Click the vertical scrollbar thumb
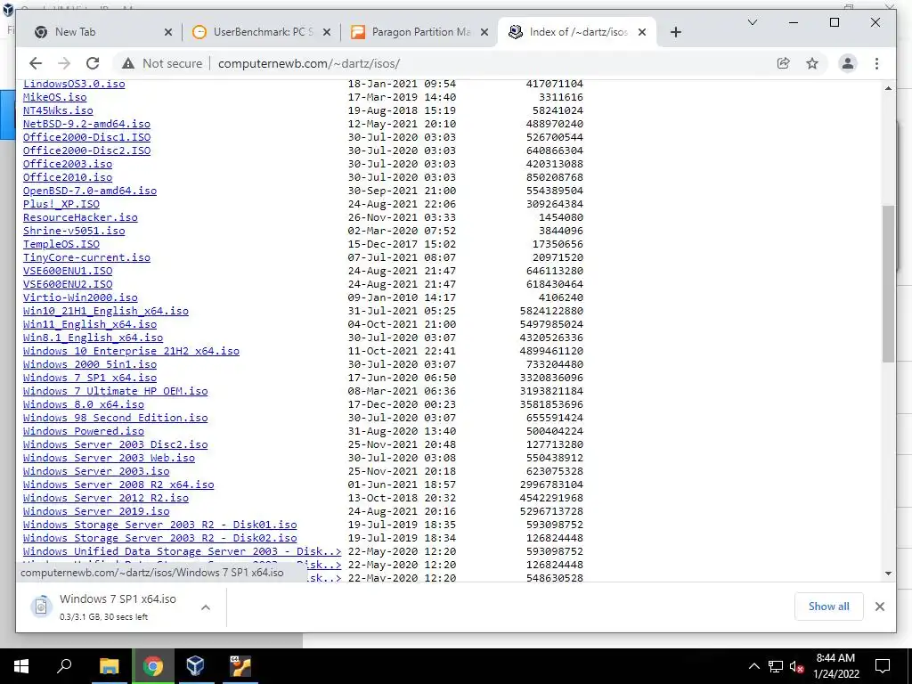This screenshot has height=684, width=912. pos(888,284)
